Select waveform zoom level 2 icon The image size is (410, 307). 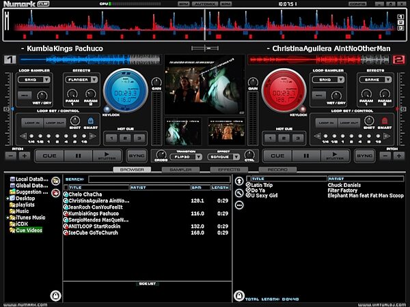point(400,23)
